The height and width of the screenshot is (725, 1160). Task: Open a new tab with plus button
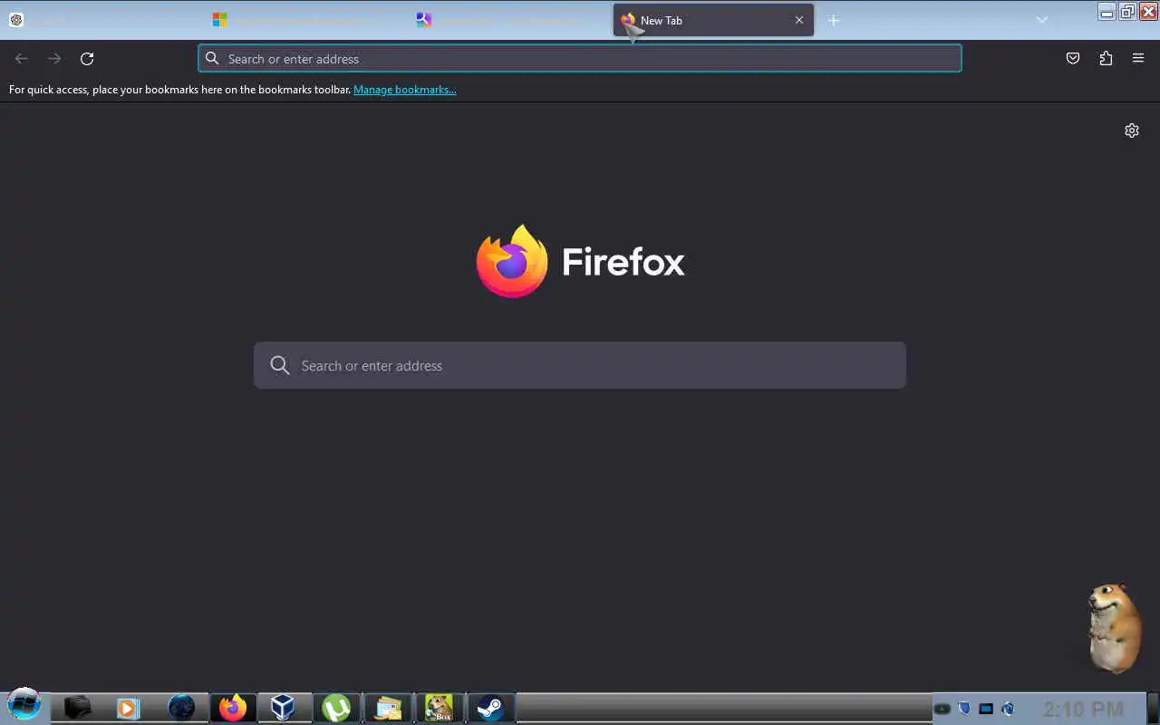point(834,20)
